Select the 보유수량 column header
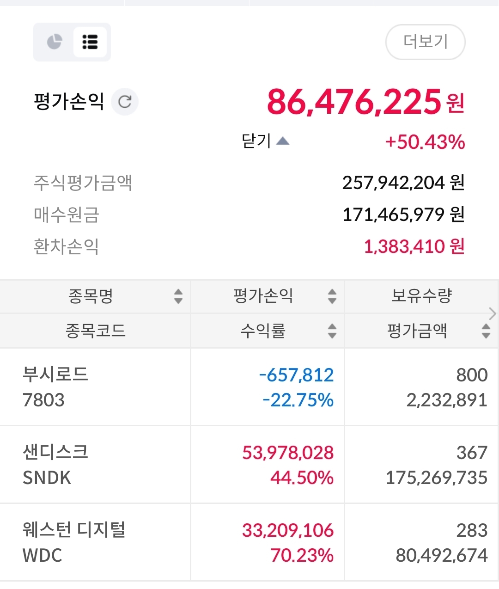The width and height of the screenshot is (499, 589). 421,296
